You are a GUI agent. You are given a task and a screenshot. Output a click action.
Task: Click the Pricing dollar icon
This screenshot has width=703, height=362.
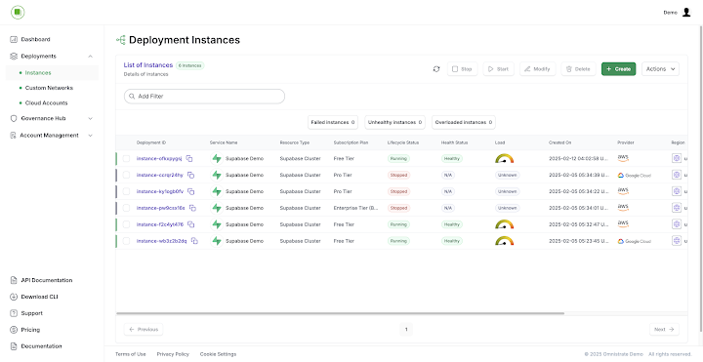(14, 330)
